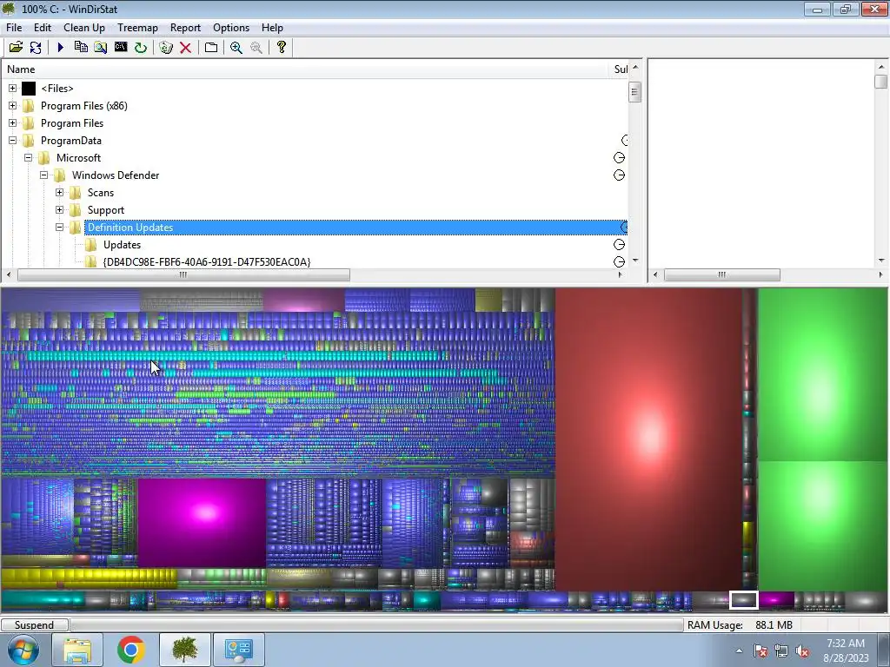The height and width of the screenshot is (667, 890).
Task: Click the tree view vertical scrollbar down arrow
Action: 635,261
